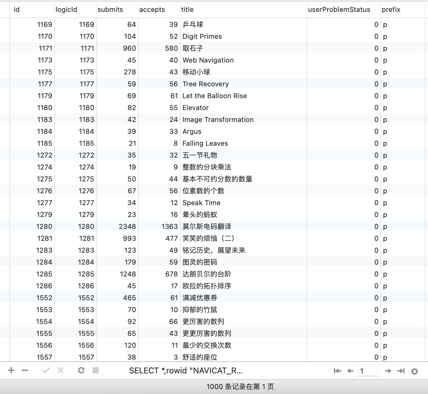Sort by submits column header
Image resolution: width=428 pixels, height=394 pixels.
coord(117,10)
